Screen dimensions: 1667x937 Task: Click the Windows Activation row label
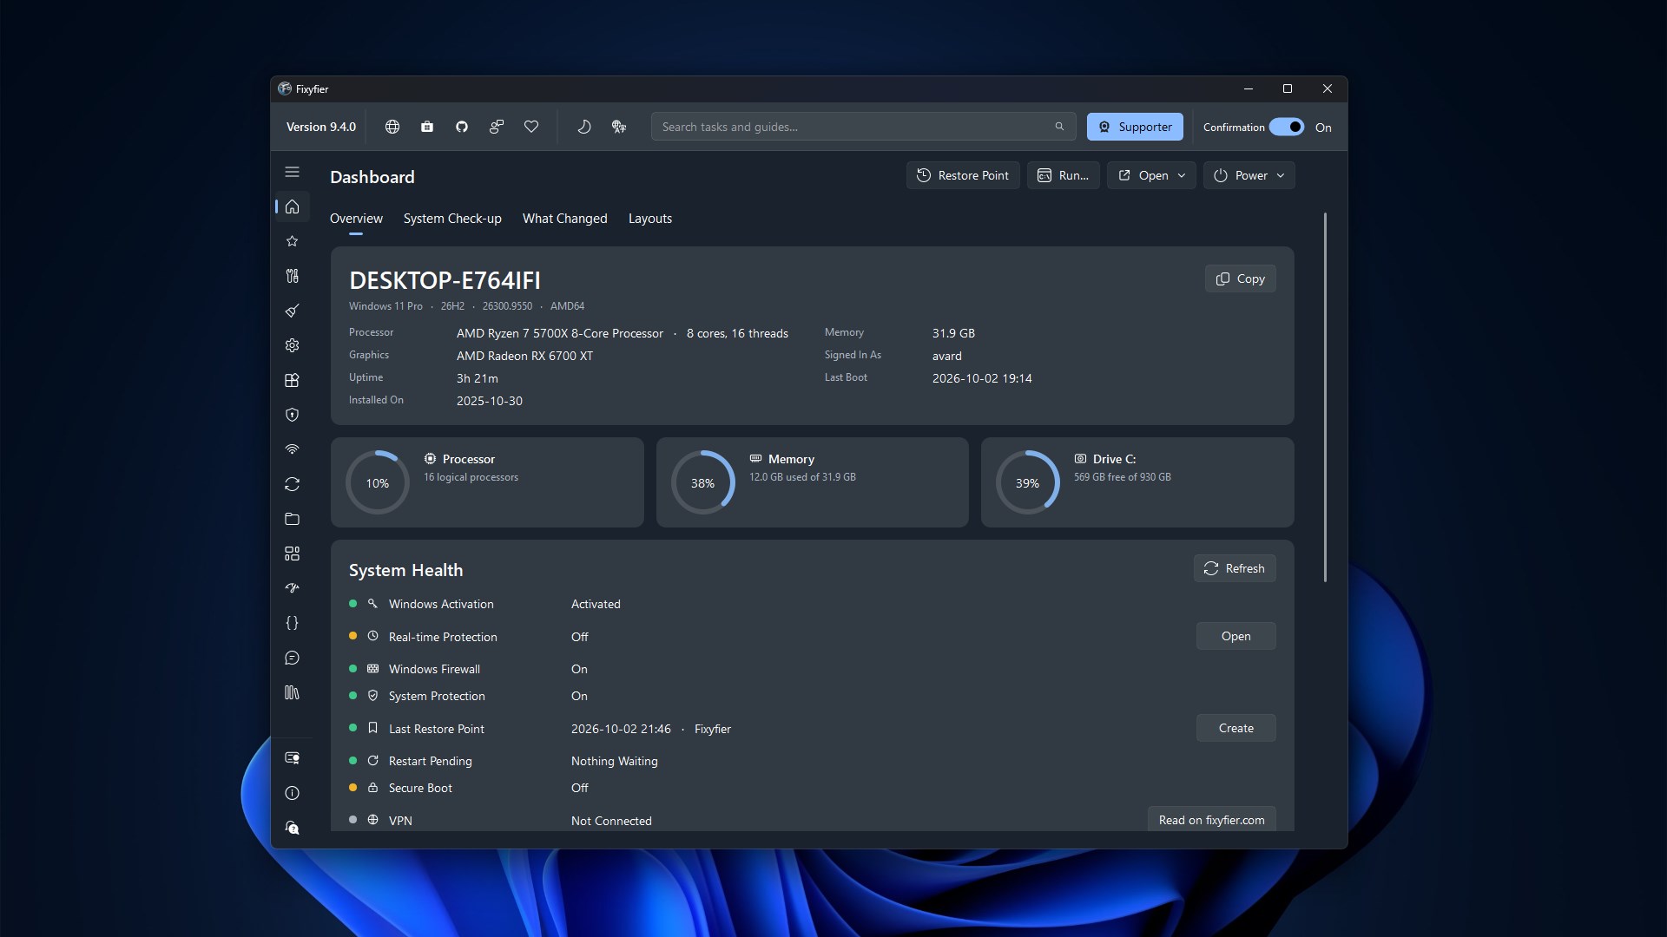441,604
